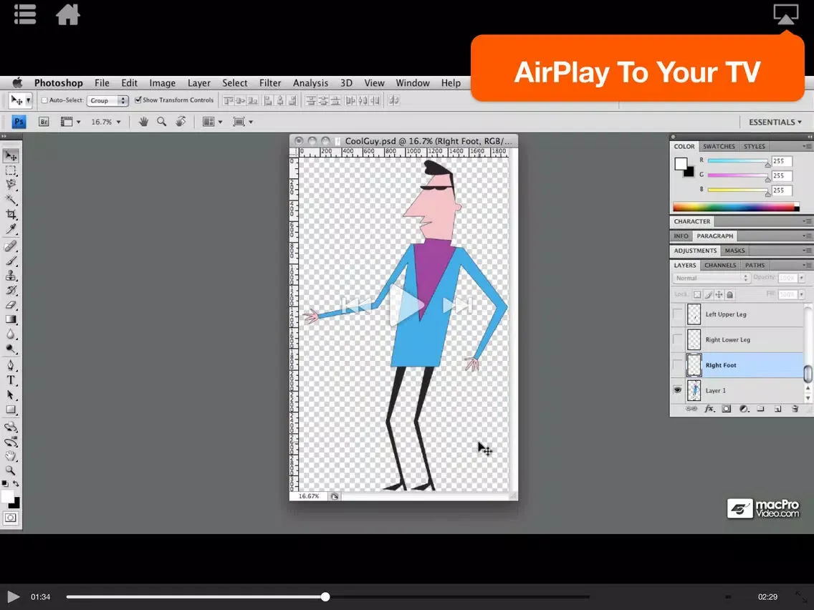Switch to the Swatches tab
The height and width of the screenshot is (610, 814).
[x=719, y=146]
